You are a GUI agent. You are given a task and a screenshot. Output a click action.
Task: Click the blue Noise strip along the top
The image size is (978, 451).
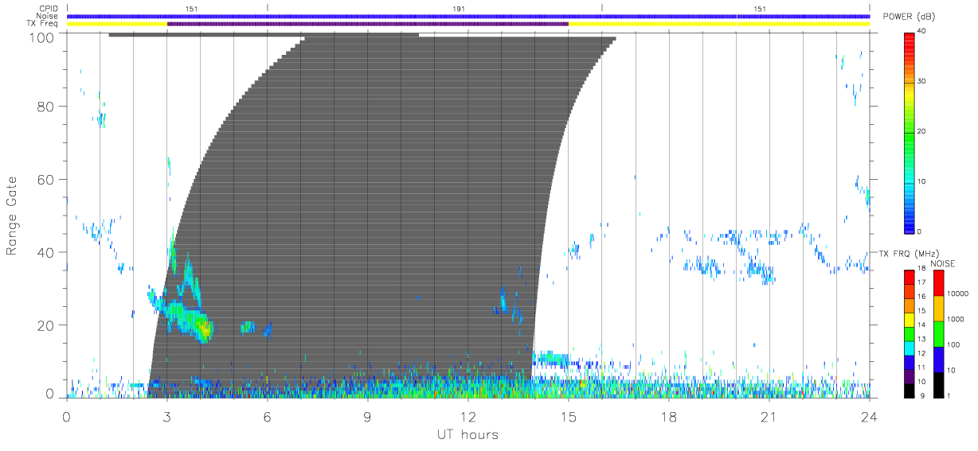pyautogui.click(x=468, y=16)
